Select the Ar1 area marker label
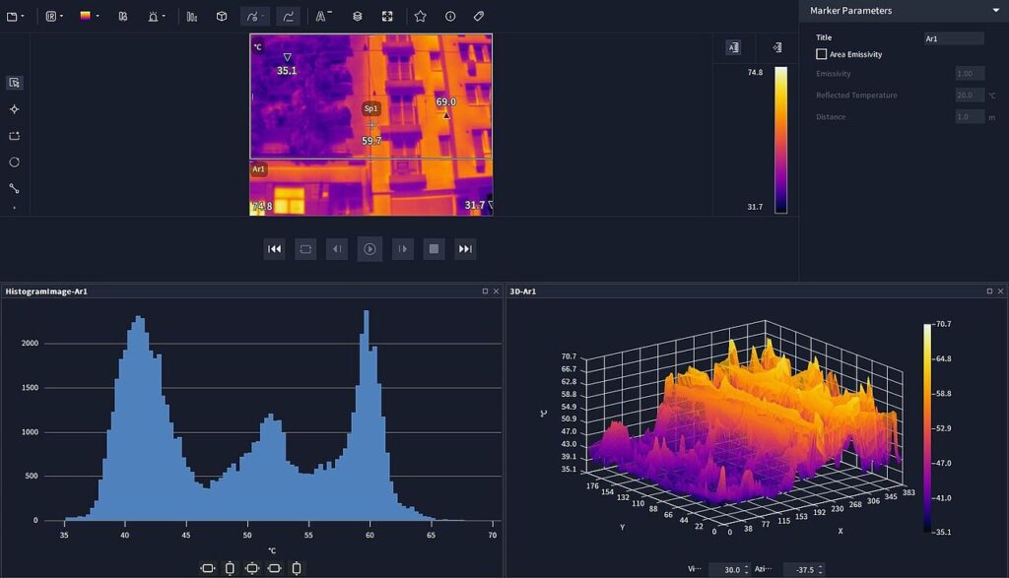The height and width of the screenshot is (578, 1009). click(259, 169)
